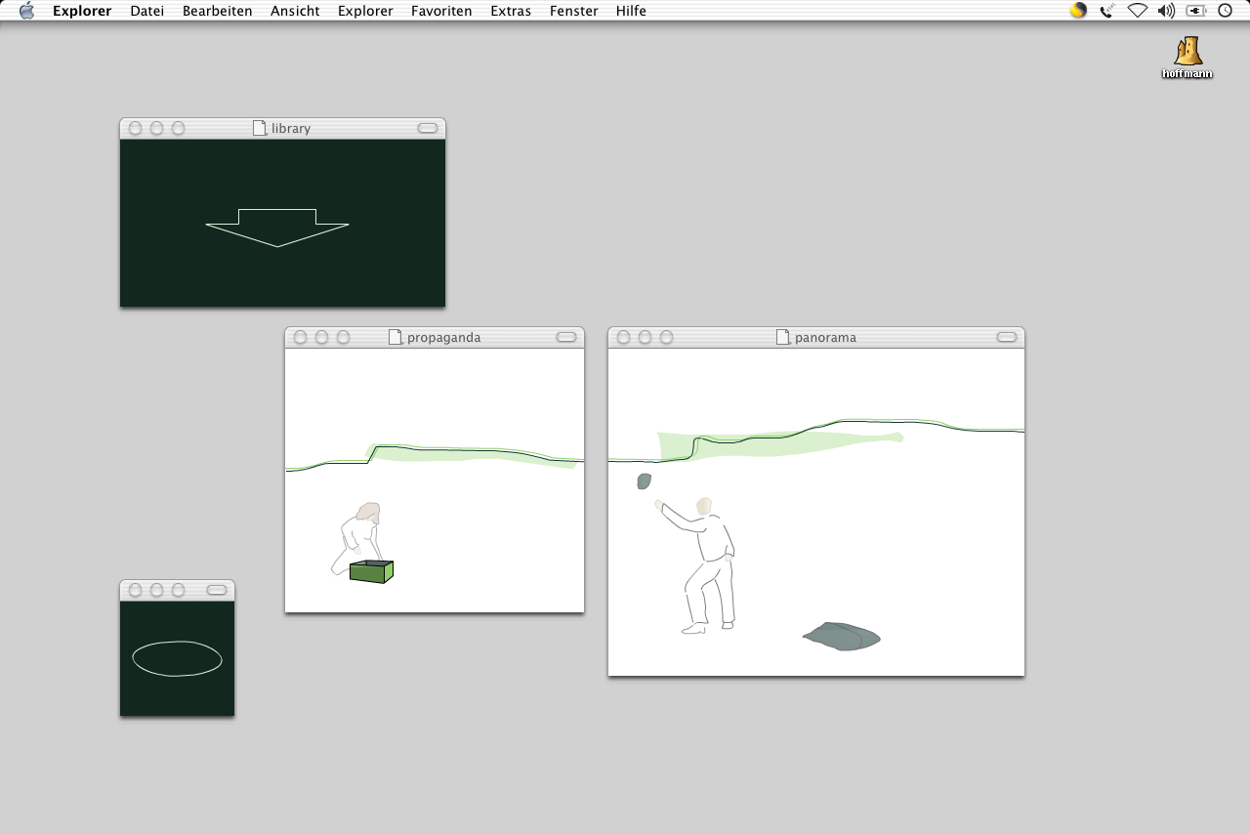Click the propaganda window title text

(444, 337)
